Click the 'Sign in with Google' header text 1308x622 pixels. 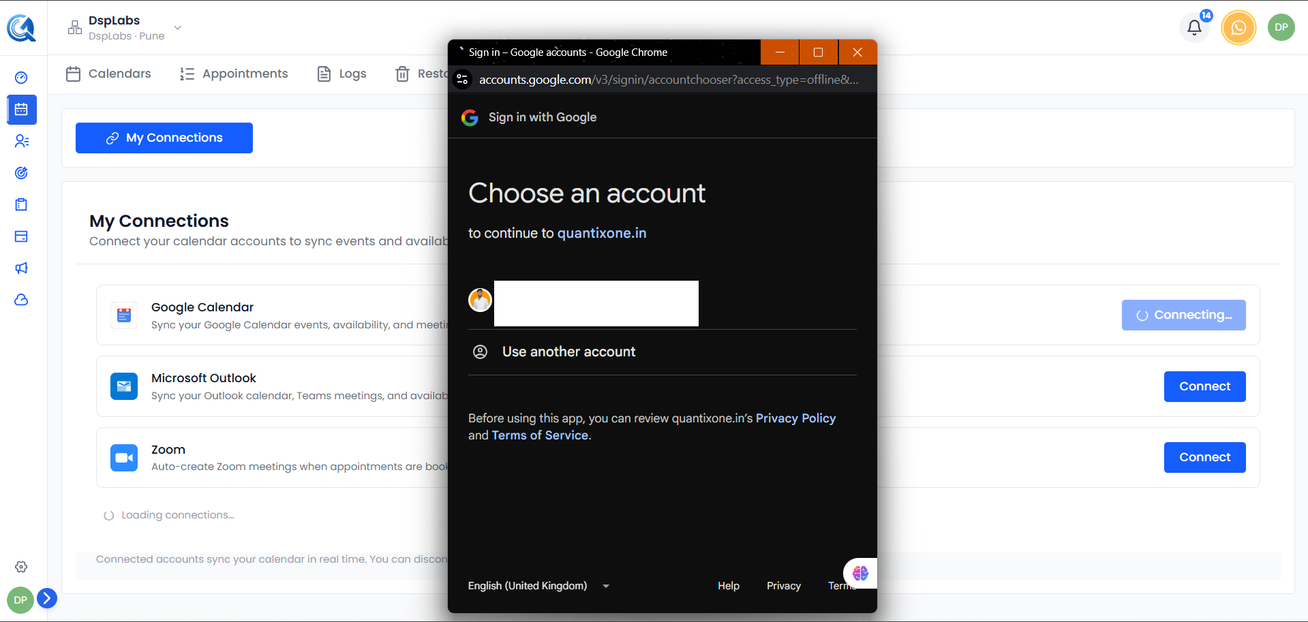(543, 117)
